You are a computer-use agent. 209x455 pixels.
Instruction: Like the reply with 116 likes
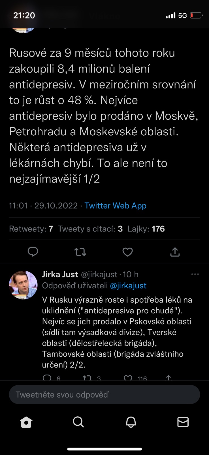pos(128,378)
